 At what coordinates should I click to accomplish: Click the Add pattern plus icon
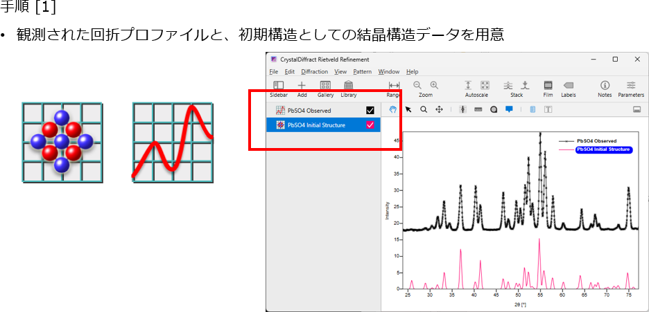(302, 85)
